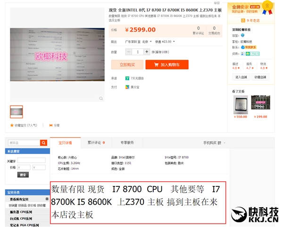Screen dimensions: 283x227
Task: Click the 台式机 CPU系列 category link
Action: pos(21,219)
